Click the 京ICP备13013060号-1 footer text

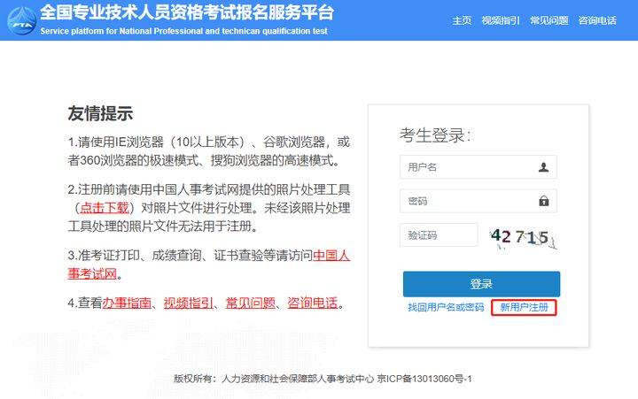point(424,379)
